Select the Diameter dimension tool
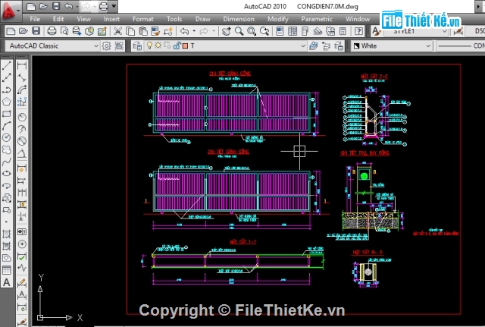Viewport: 485px width, 327px height. click(22, 141)
